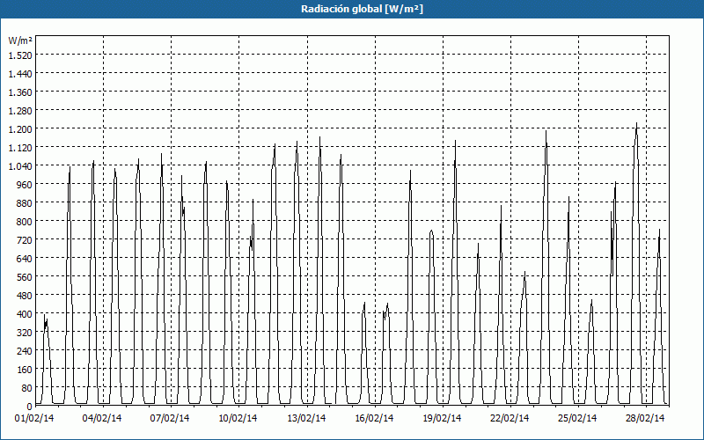Click the 'Radiación global [W/m²]' title
The height and width of the screenshot is (440, 704).
pos(362,9)
